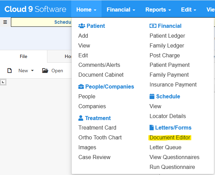This screenshot has height=175, width=215.
Task: Open the Reports dropdown menu
Action: point(158,10)
